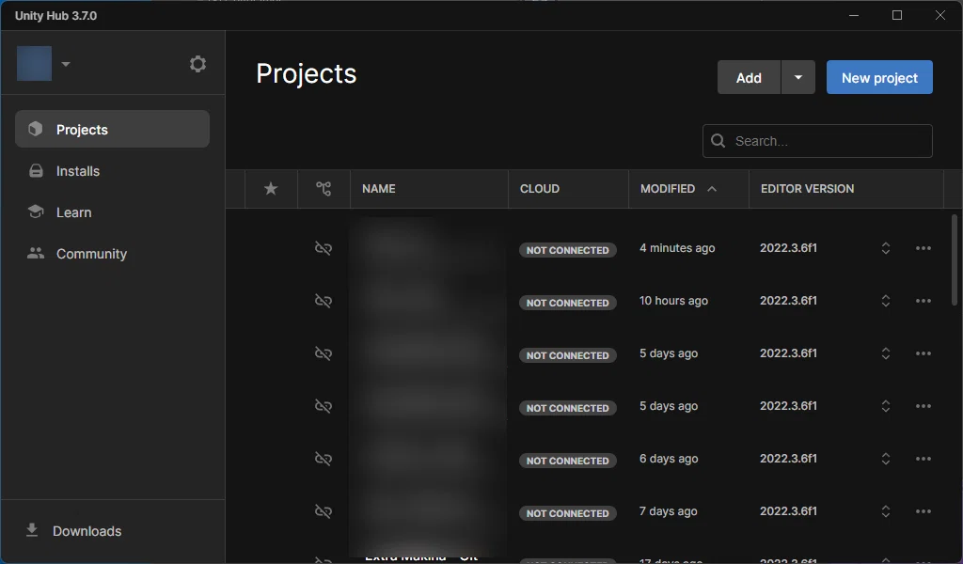Sort by the source control column icon
Screen dimensions: 963x564
click(324, 188)
